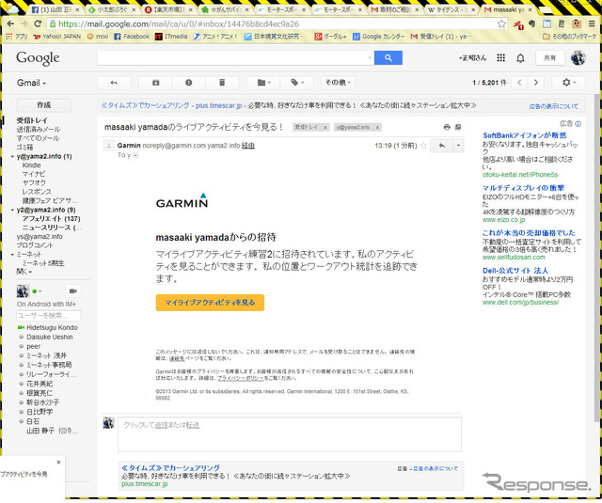The height and width of the screenshot is (503, 602).
Task: Click the chat video call camera icon
Action: click(73, 291)
